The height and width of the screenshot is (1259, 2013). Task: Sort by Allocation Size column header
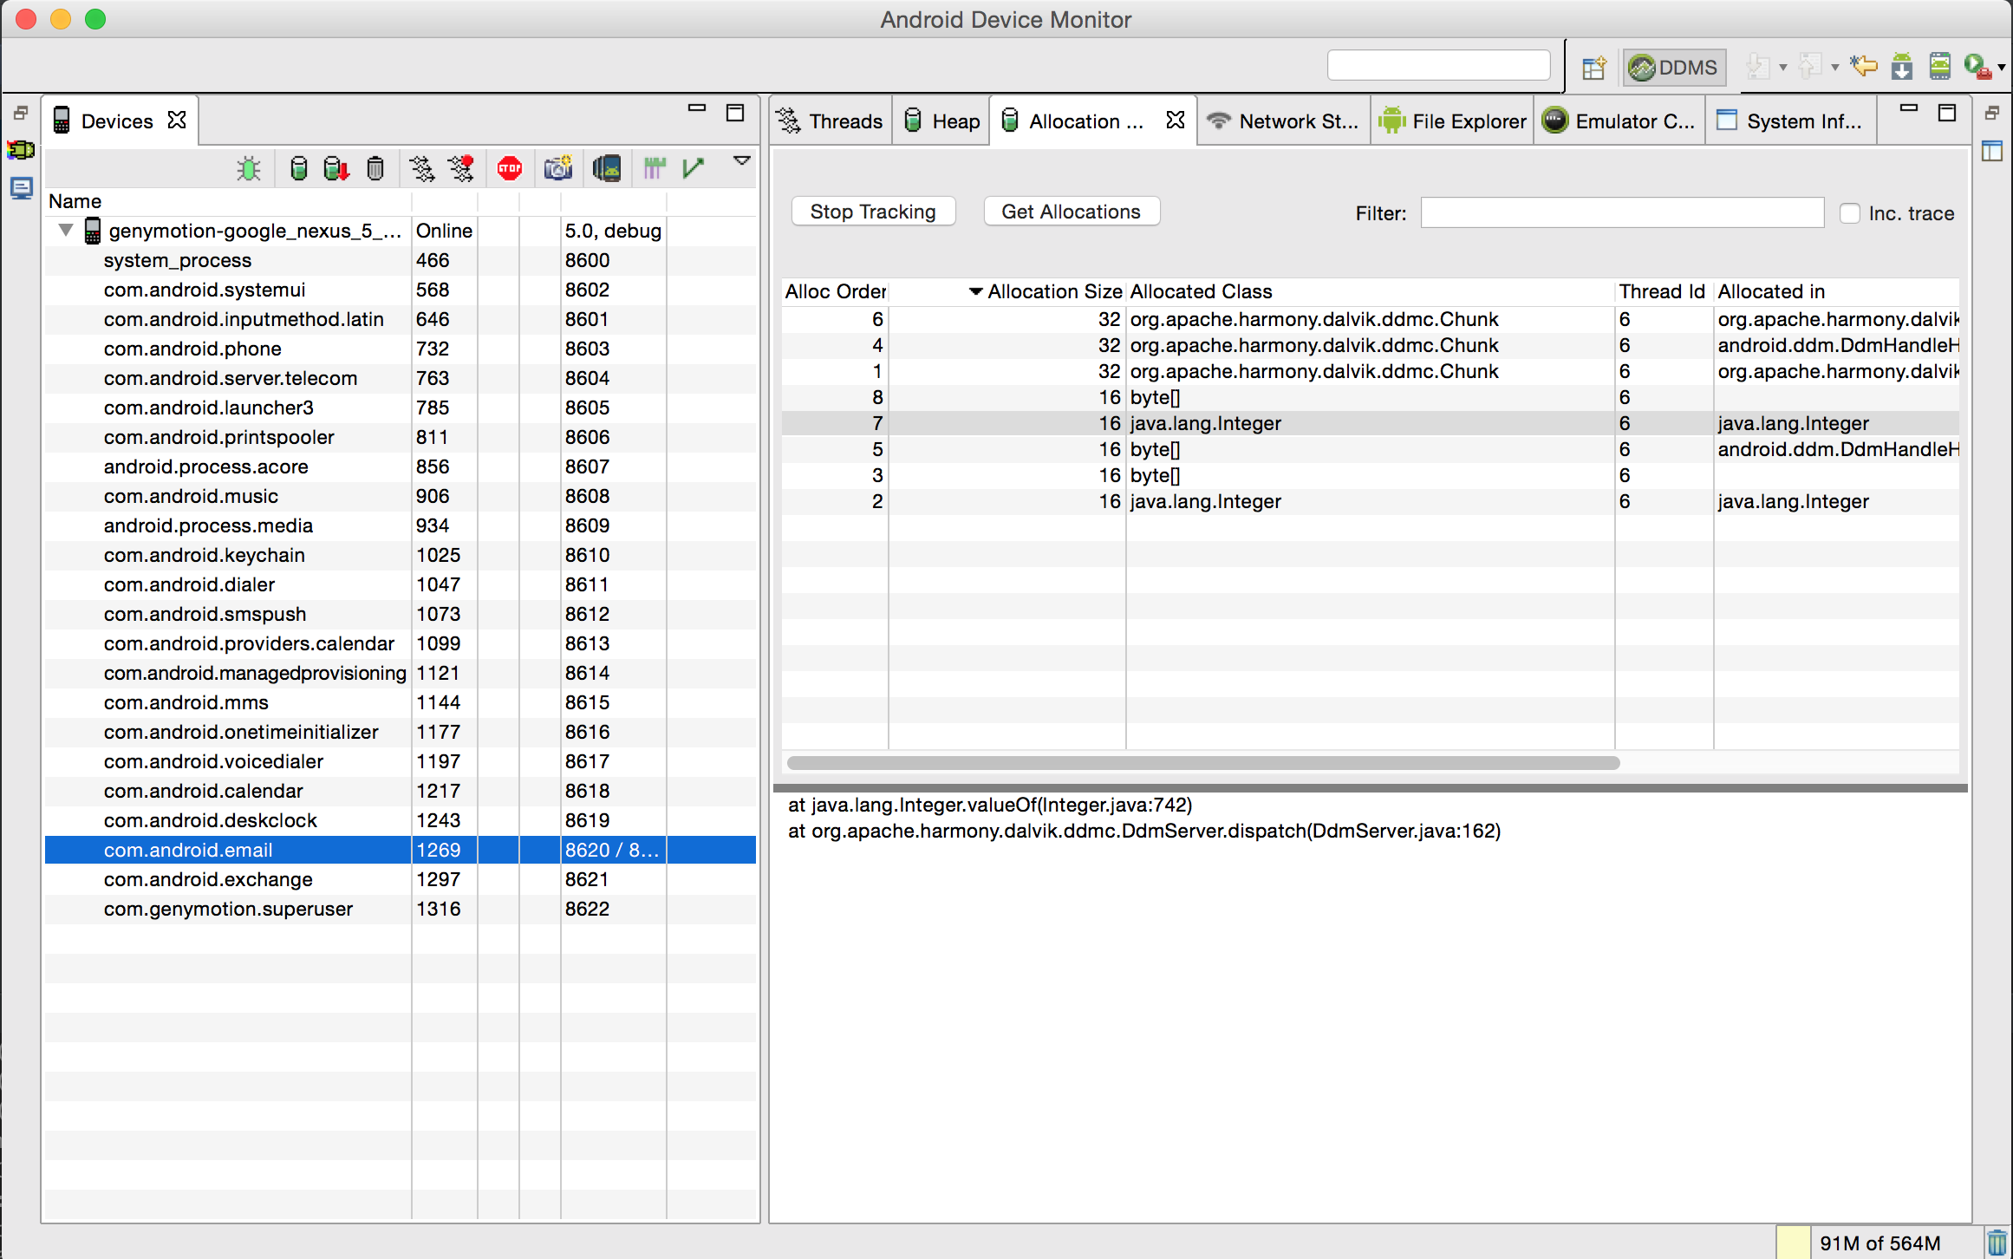1007,291
